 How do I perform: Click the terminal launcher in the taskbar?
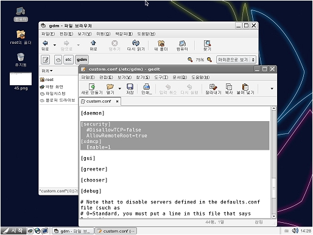point(30,231)
